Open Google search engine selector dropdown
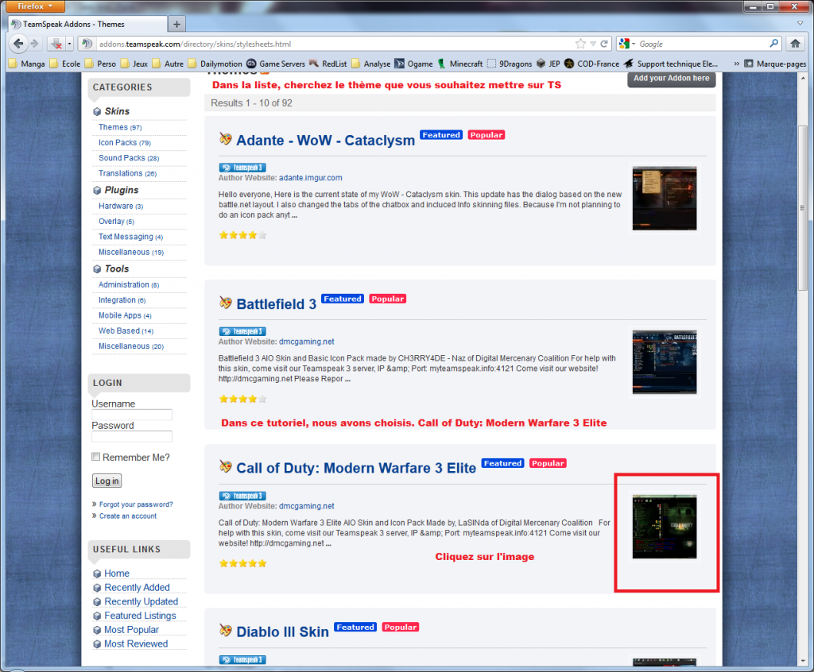Image resolution: width=814 pixels, height=672 pixels. point(627,44)
